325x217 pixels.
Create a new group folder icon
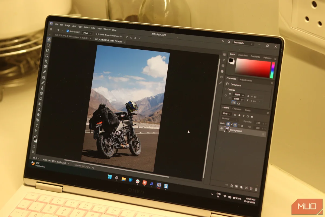tap(246, 188)
